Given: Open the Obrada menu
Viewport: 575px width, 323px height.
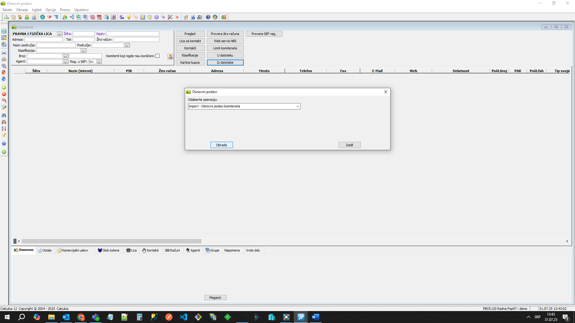Looking at the screenshot, I should (22, 10).
